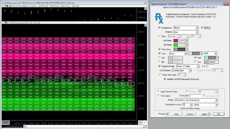Click the RX logo in the indicator dialog

point(159,18)
